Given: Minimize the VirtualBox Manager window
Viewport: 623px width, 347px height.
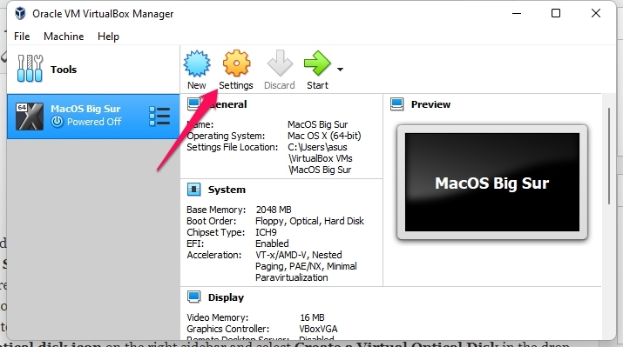Looking at the screenshot, I should pos(517,13).
